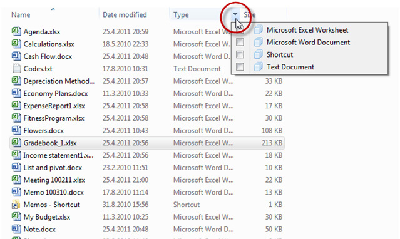Select the Flowers.docx Word icon

(16, 130)
